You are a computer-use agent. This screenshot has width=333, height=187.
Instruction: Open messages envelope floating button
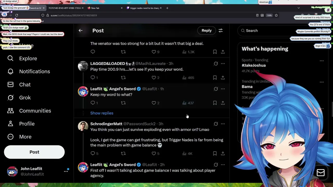[321, 172]
